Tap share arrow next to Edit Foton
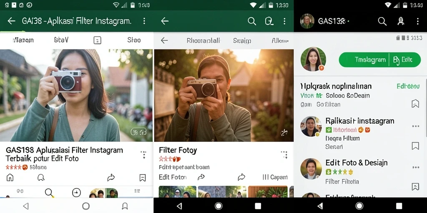 click(x=201, y=177)
